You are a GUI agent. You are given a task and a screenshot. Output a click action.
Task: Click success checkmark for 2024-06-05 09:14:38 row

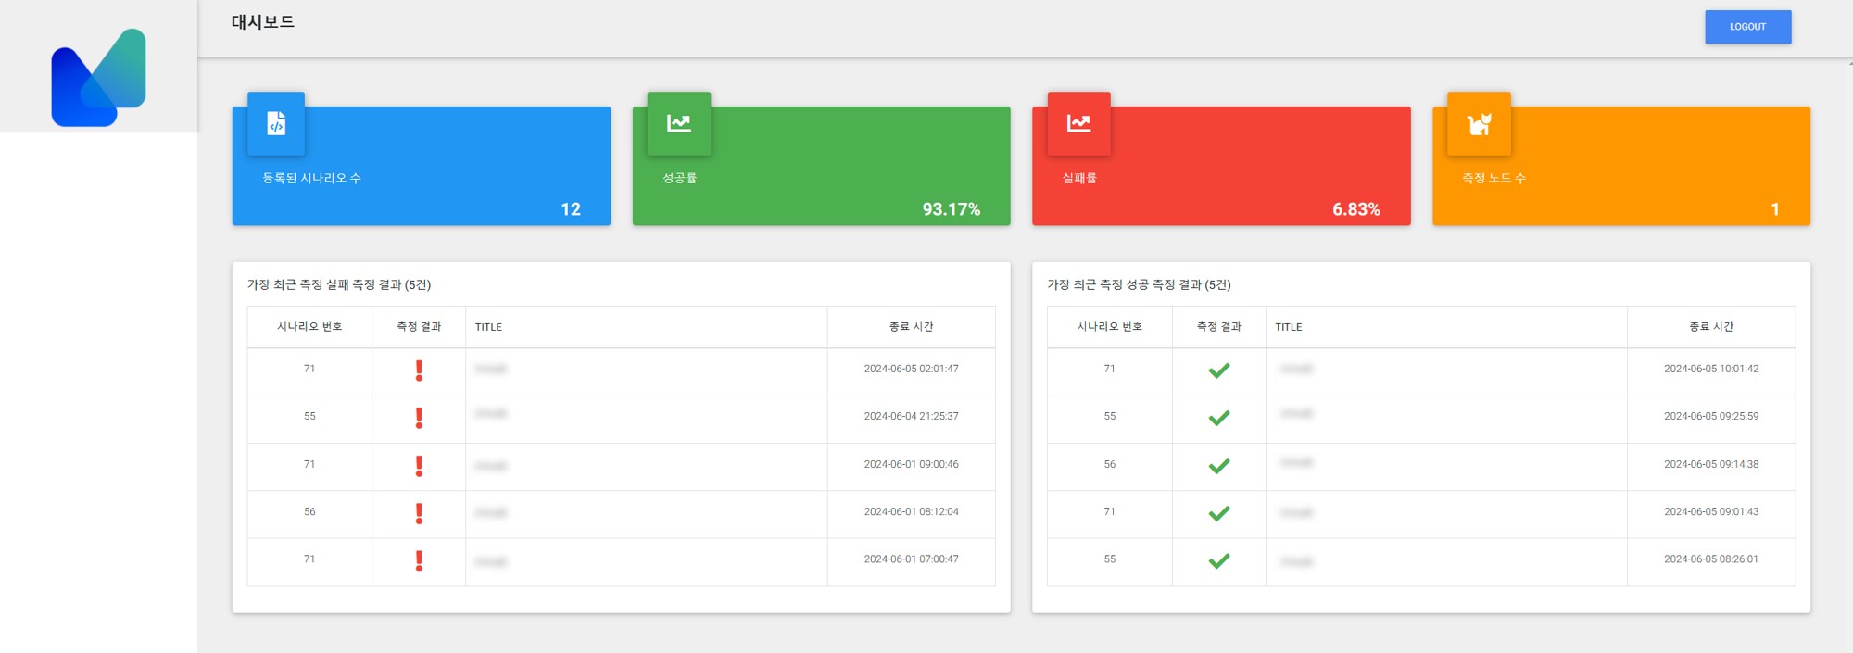[x=1219, y=466]
